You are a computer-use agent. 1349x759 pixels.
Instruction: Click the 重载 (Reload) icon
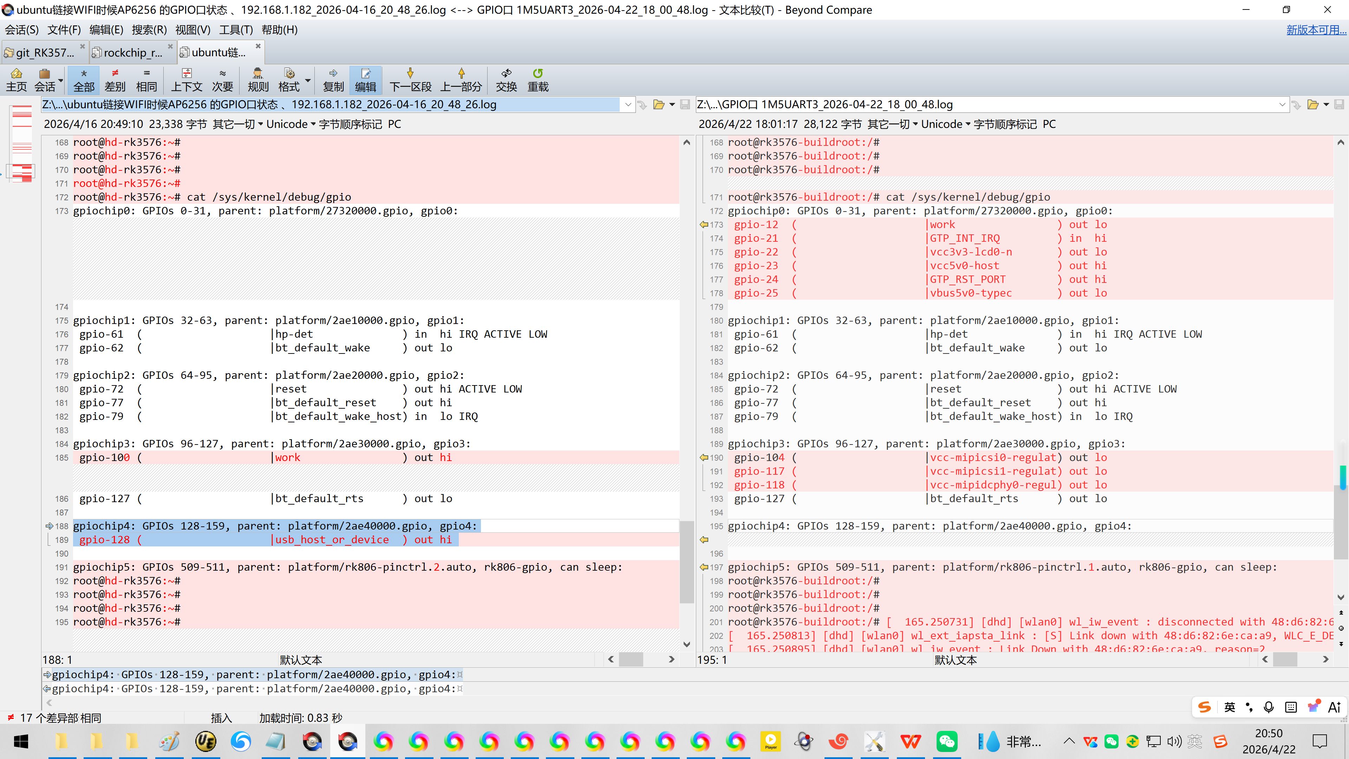point(537,80)
